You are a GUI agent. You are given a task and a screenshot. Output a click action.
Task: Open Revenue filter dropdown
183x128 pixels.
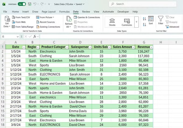[x=151, y=47]
